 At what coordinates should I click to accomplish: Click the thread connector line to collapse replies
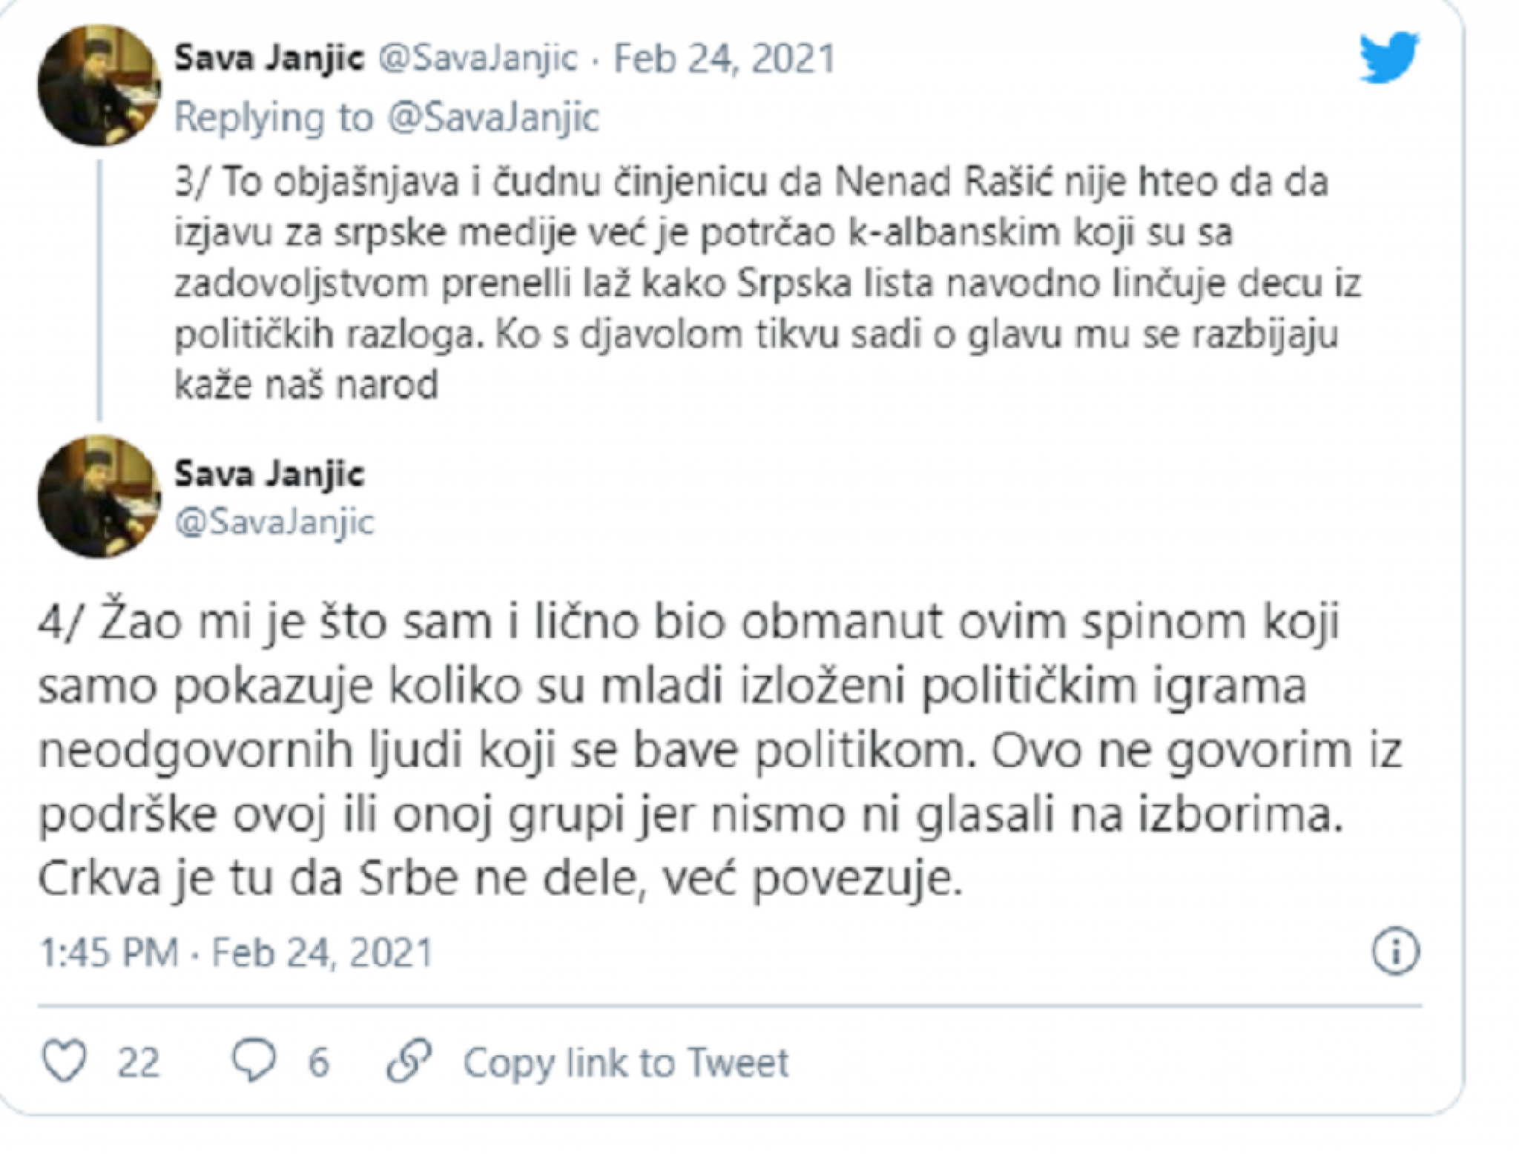pos(100,289)
